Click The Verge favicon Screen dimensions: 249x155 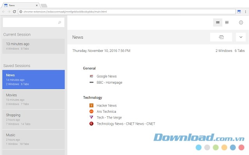pos(91,117)
